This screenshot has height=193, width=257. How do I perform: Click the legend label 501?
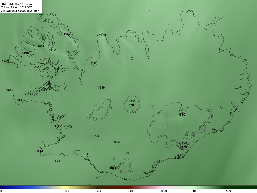click(131, 191)
